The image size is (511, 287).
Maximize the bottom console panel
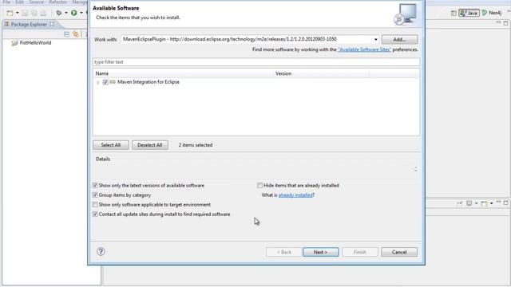[505, 202]
